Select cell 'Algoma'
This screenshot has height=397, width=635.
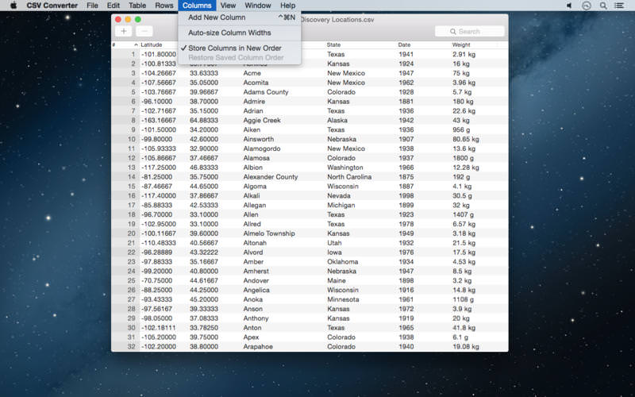pyautogui.click(x=255, y=187)
